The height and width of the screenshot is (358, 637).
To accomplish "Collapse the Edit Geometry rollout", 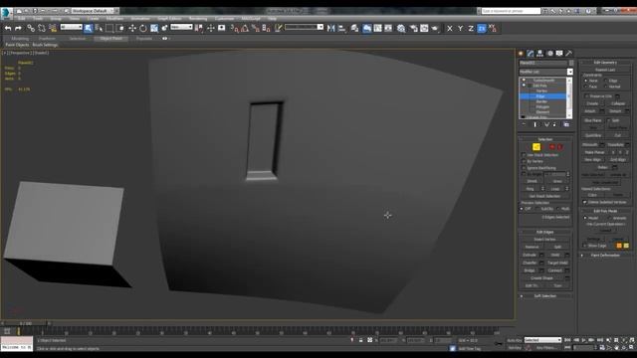I will [x=605, y=63].
